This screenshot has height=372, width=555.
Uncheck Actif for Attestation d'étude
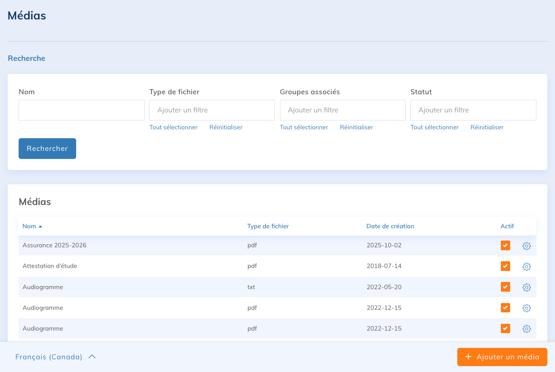(505, 266)
